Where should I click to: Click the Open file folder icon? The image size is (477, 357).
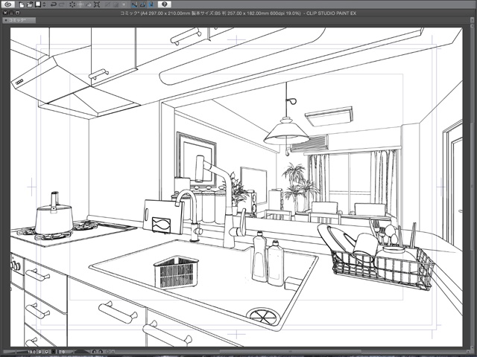30,4
